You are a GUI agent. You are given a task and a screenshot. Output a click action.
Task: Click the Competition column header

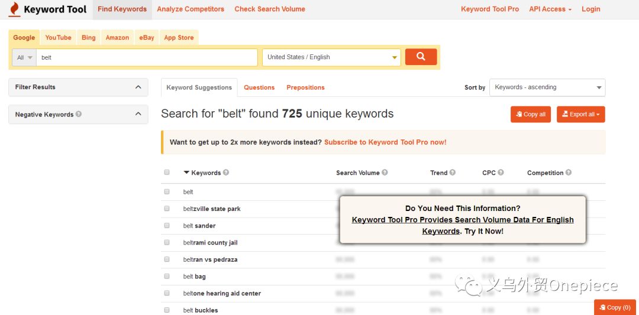546,173
